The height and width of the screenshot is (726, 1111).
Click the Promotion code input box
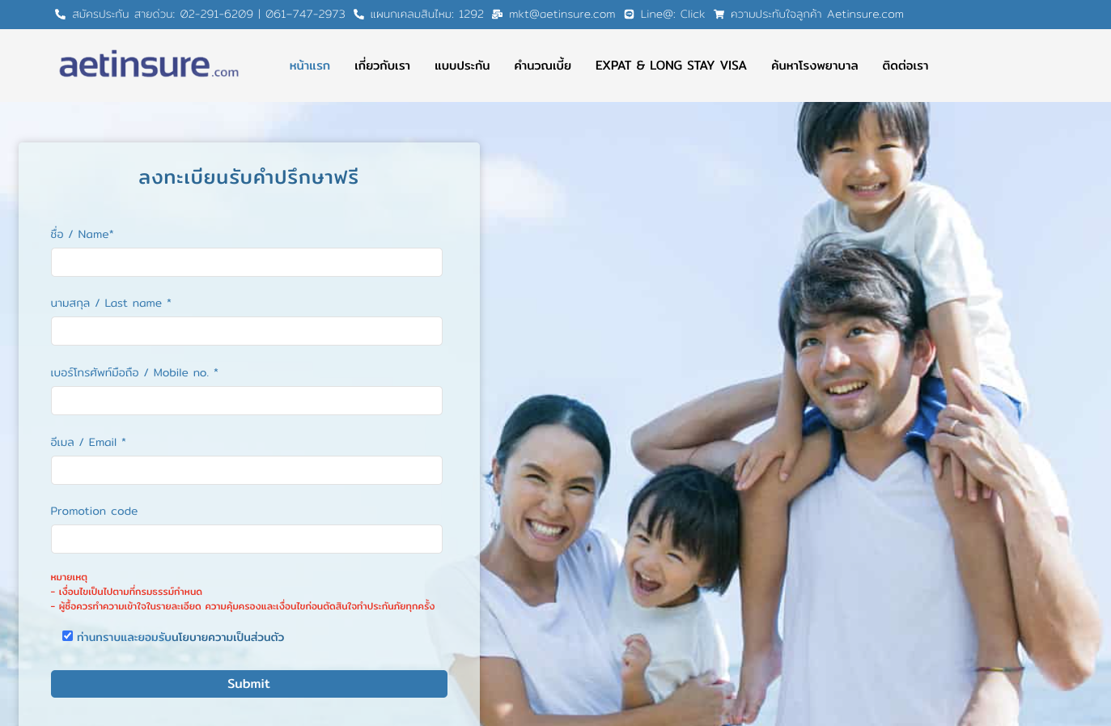click(x=247, y=539)
